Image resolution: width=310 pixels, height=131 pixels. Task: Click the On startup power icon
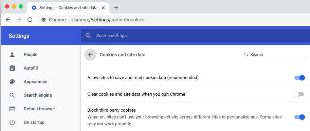pos(12,123)
